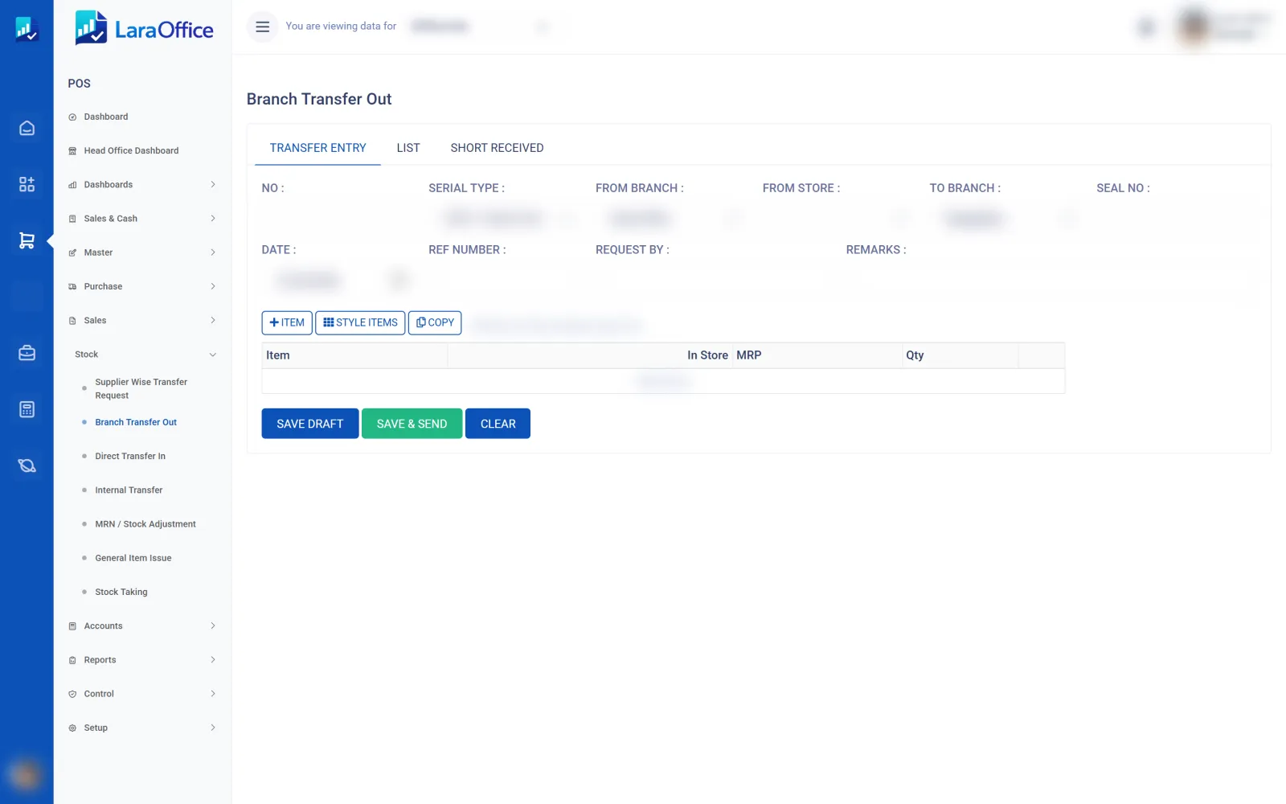The height and width of the screenshot is (804, 1286).
Task: Open General Item Issue
Action: point(133,558)
